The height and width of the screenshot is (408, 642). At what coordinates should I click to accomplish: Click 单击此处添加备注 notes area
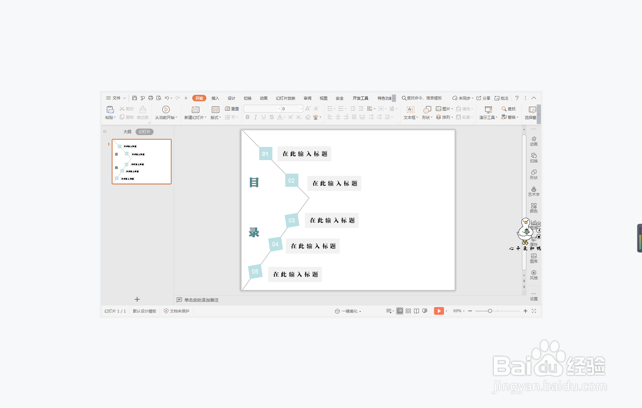(x=201, y=300)
